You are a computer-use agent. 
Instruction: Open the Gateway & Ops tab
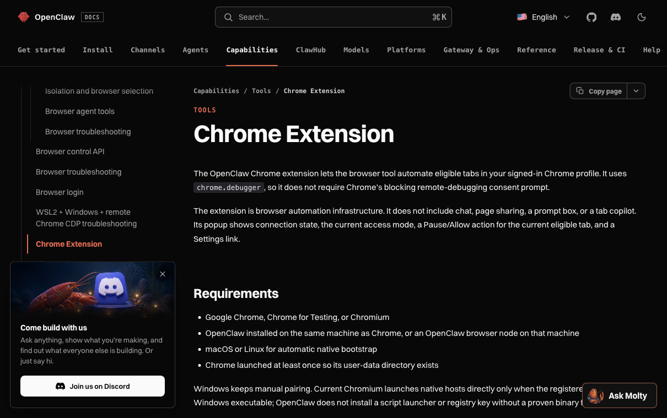pos(471,50)
